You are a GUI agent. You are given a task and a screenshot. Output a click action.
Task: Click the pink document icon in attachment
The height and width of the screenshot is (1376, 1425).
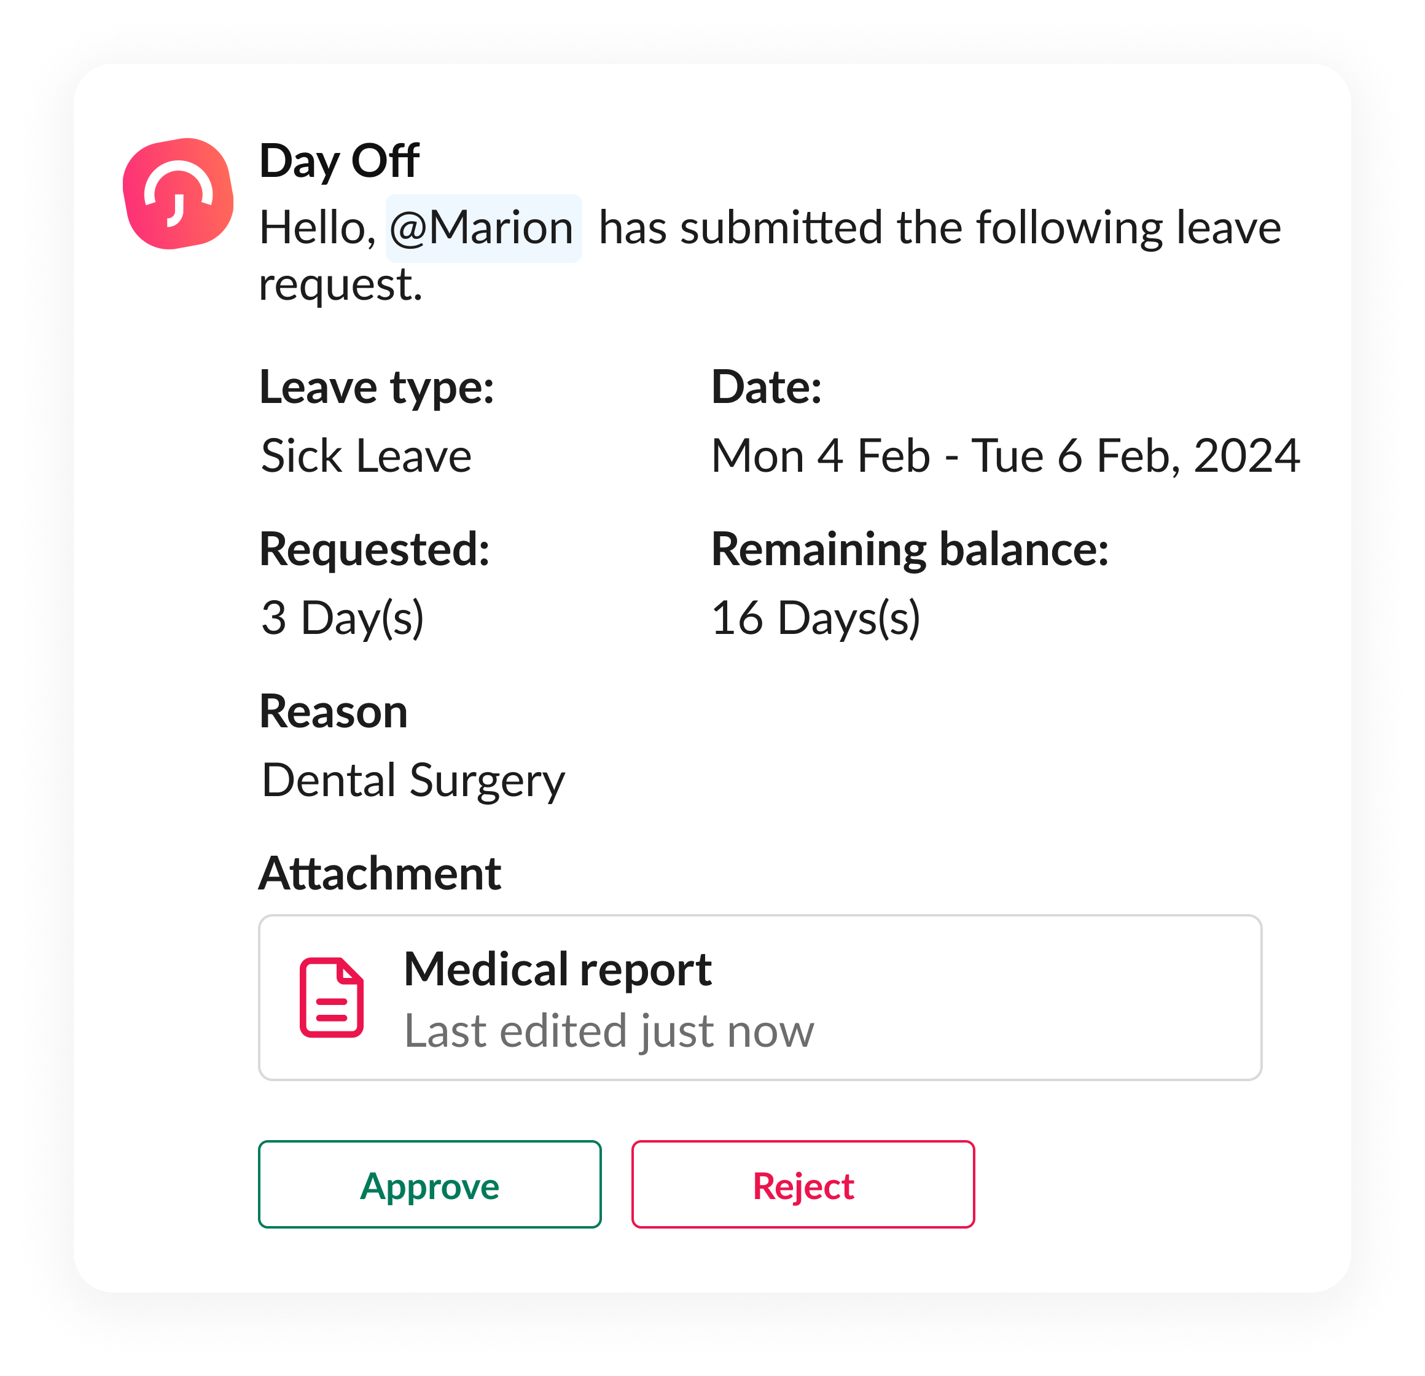pos(332,997)
